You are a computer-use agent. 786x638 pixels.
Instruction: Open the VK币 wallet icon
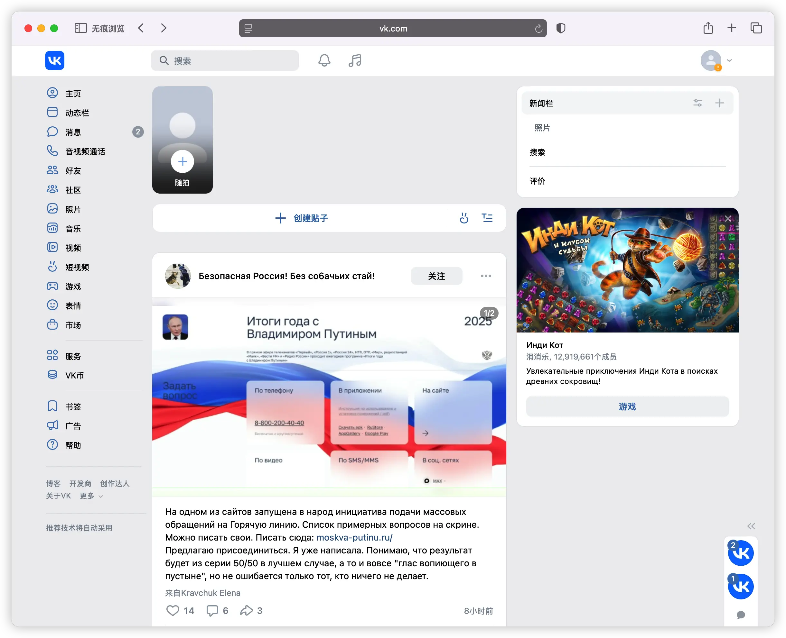click(x=53, y=375)
